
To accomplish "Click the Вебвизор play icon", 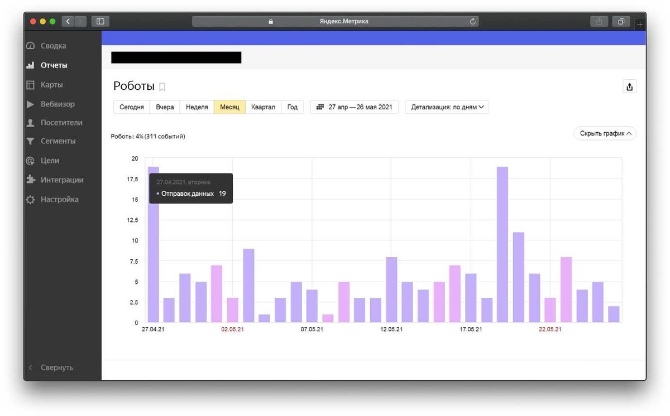I will click(31, 104).
